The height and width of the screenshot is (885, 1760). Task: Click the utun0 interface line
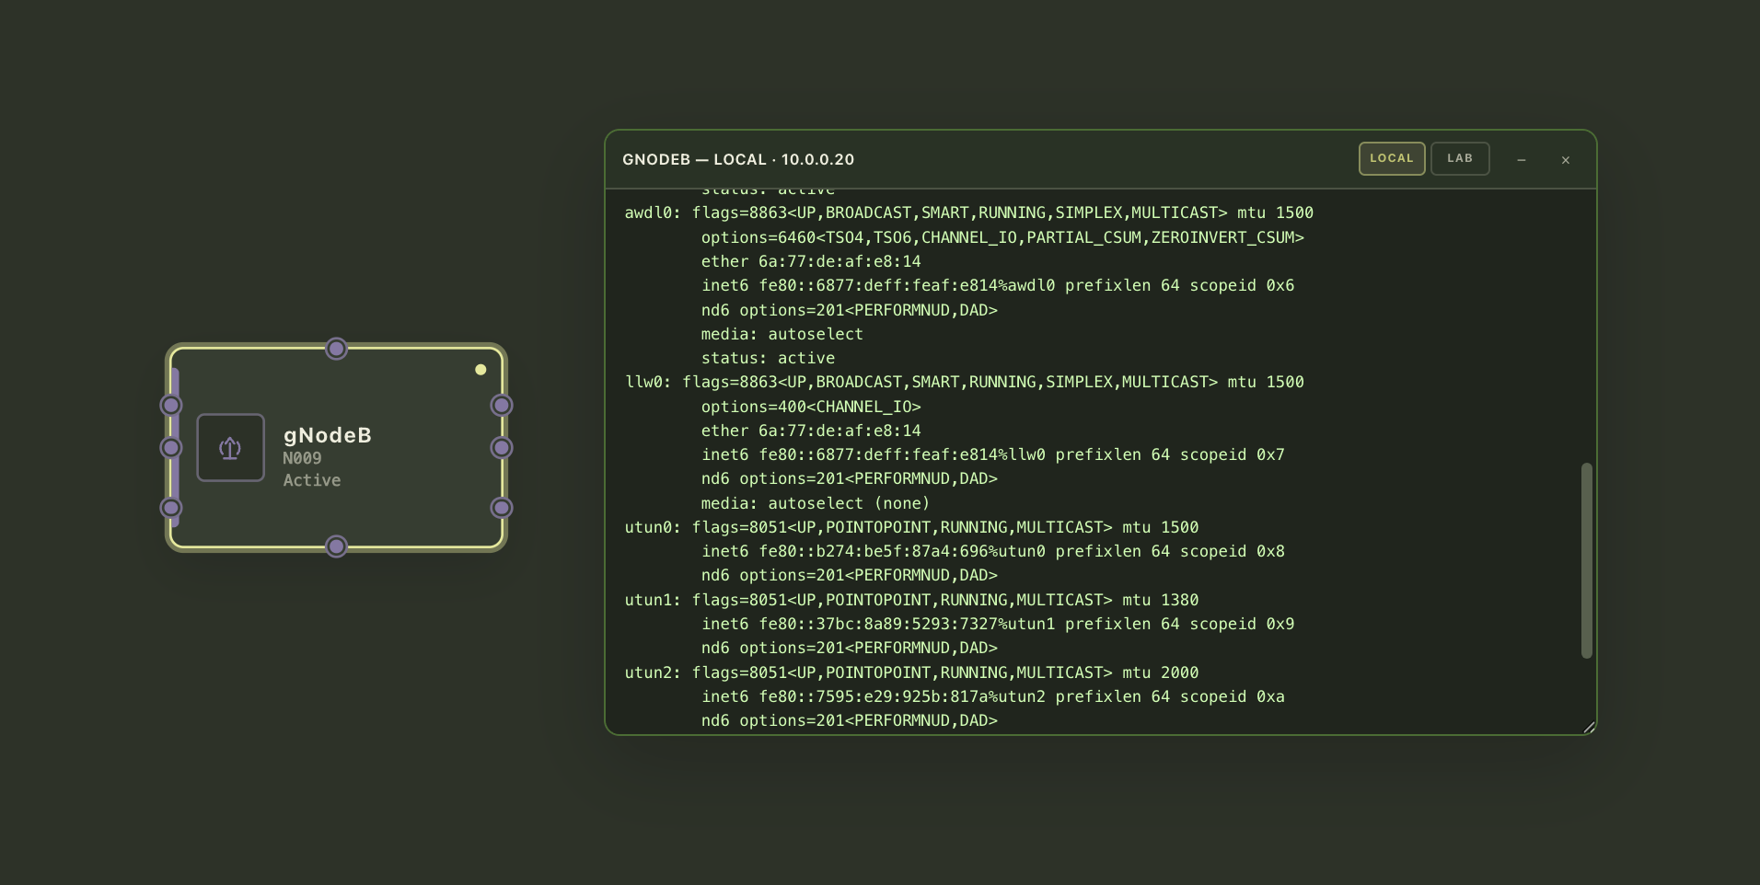(911, 527)
